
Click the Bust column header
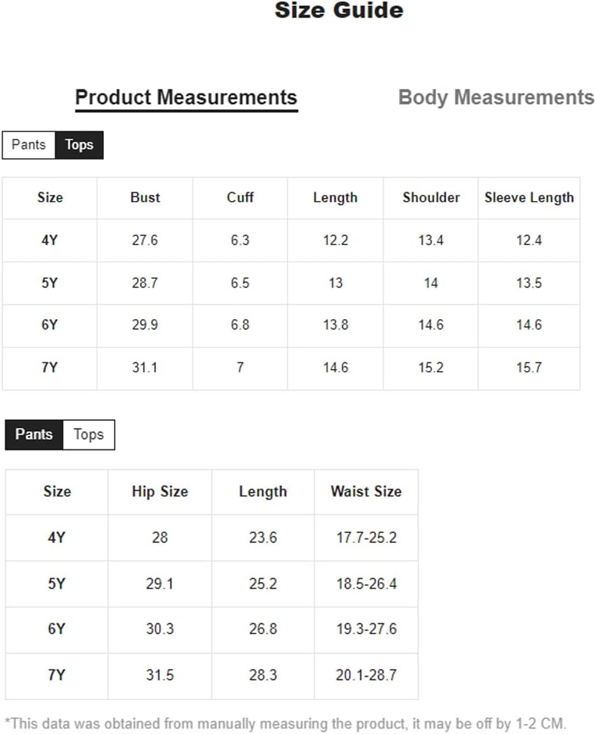(x=145, y=198)
